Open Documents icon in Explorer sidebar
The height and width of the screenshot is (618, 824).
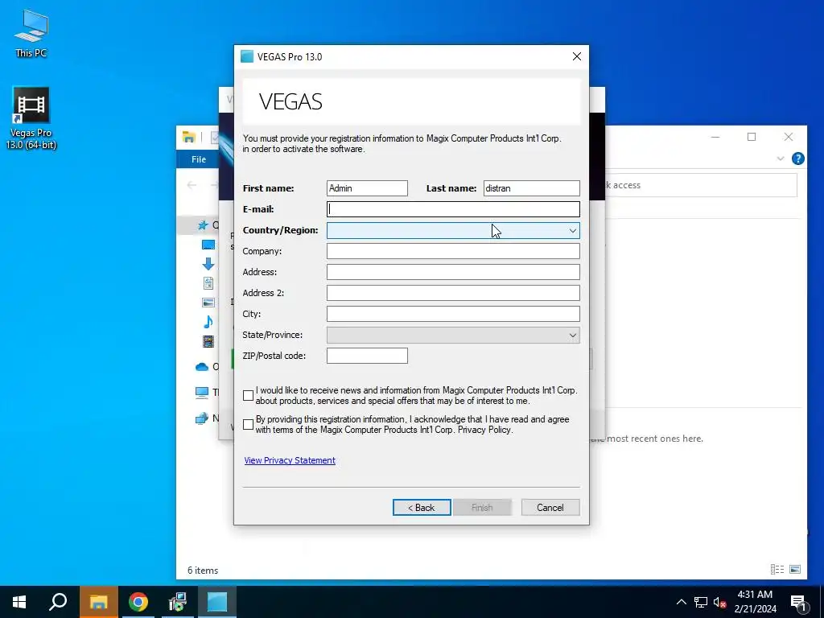pyautogui.click(x=208, y=283)
